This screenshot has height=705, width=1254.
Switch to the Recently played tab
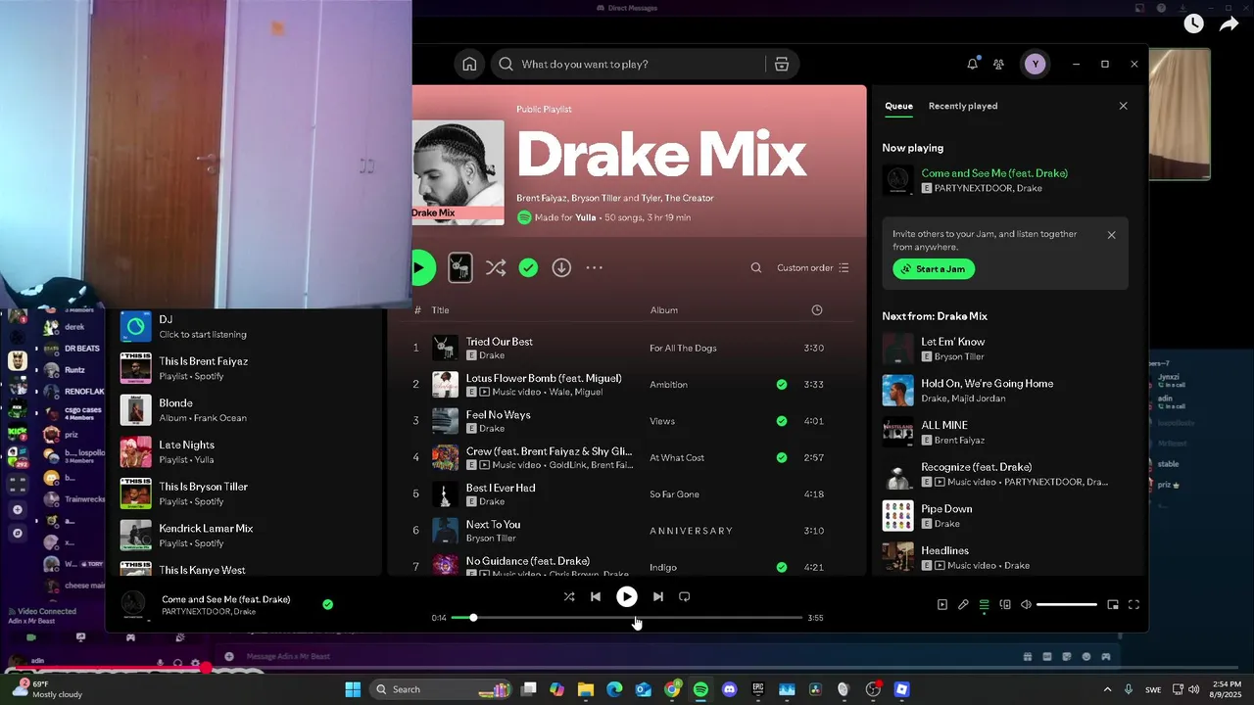[963, 106]
